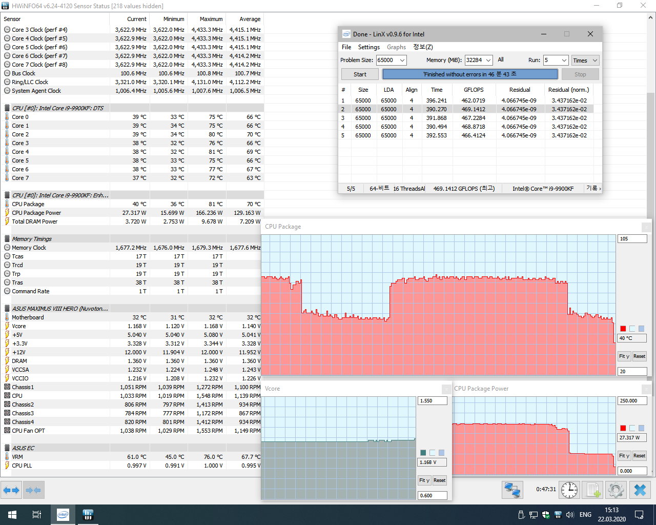Click the log file icon with green plus
This screenshot has width=656, height=525.
point(593,490)
